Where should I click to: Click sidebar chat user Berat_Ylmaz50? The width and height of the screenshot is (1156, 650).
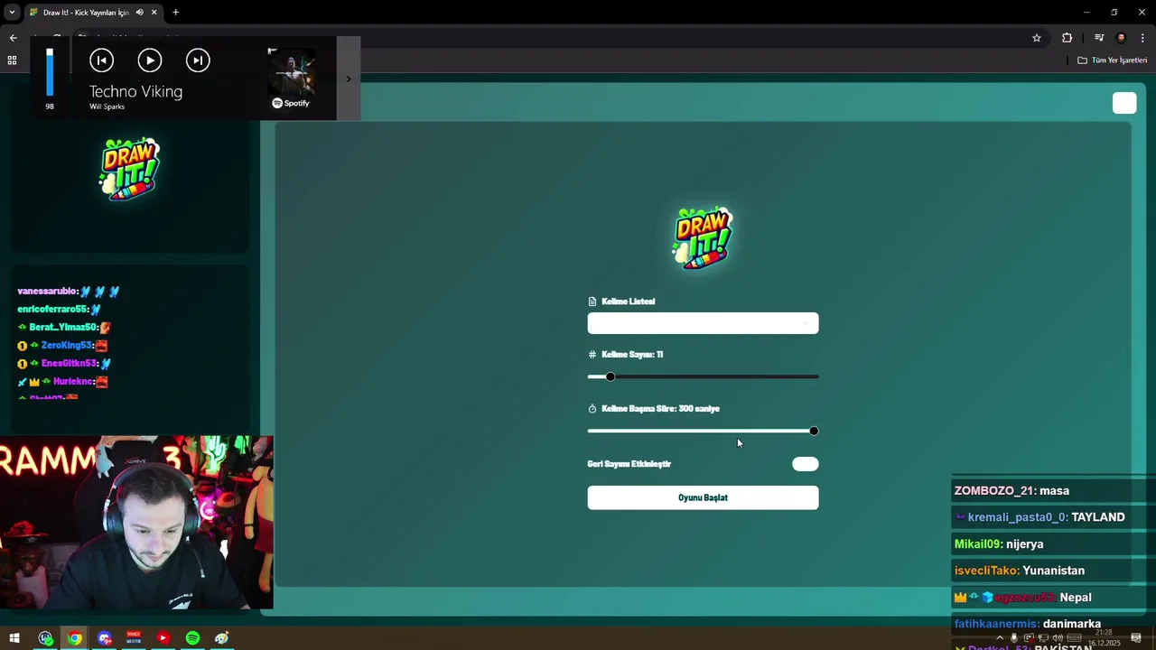click(x=63, y=327)
